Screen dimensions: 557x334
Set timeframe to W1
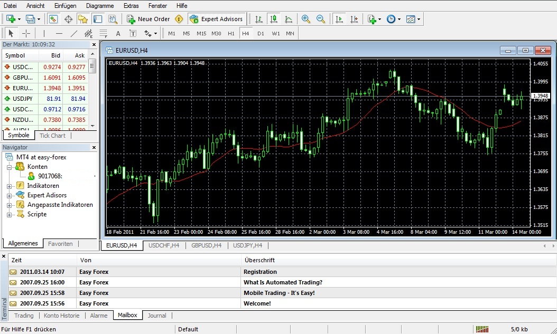(276, 33)
